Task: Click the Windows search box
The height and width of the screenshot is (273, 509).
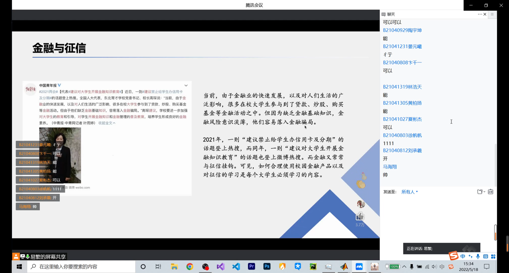Action: click(x=81, y=267)
